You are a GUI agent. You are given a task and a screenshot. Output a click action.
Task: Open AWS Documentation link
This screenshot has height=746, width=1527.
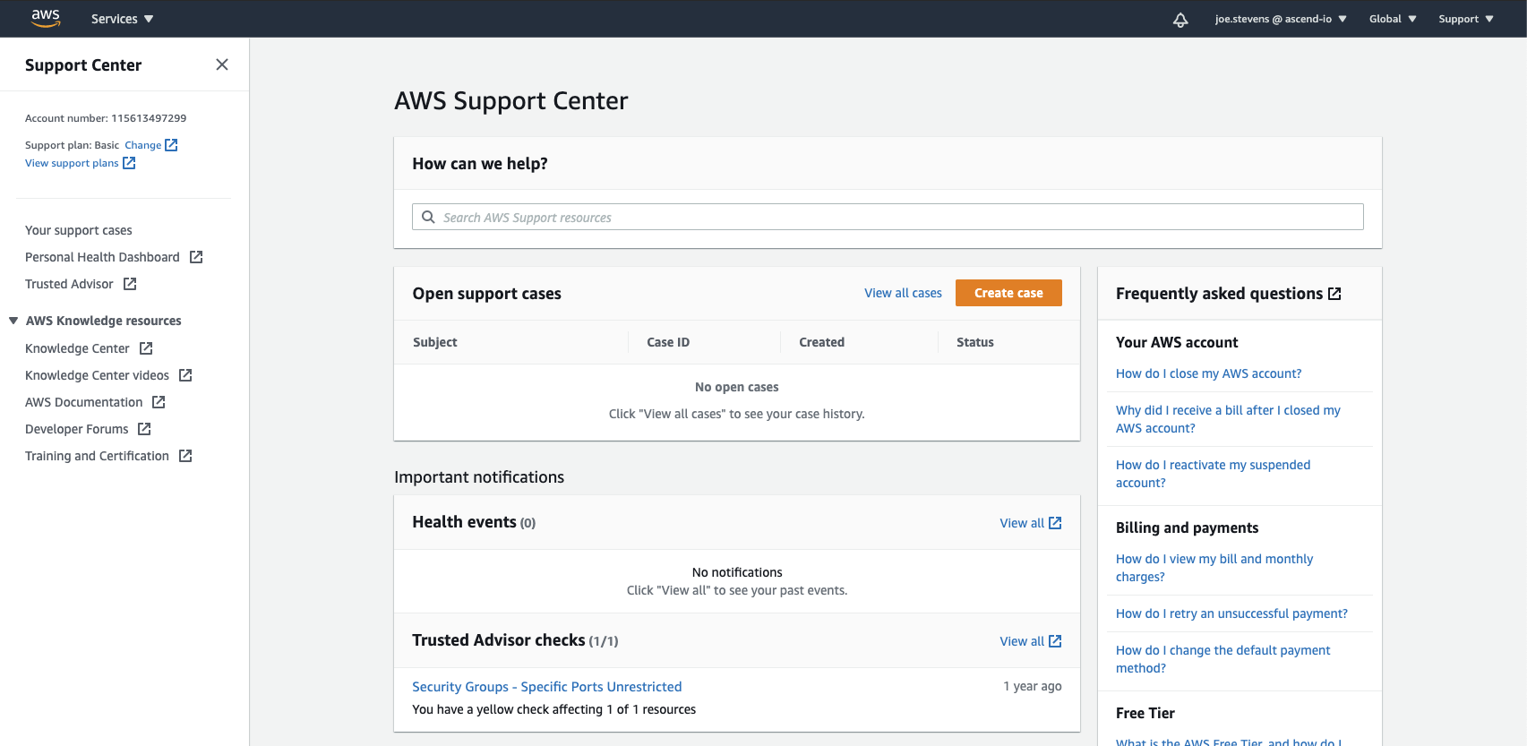click(x=84, y=402)
